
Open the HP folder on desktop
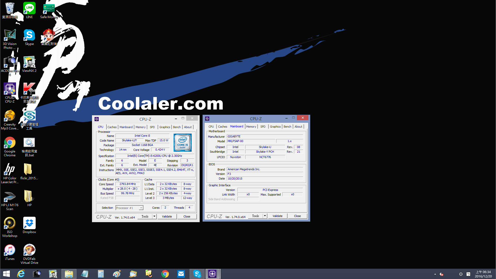29,199
